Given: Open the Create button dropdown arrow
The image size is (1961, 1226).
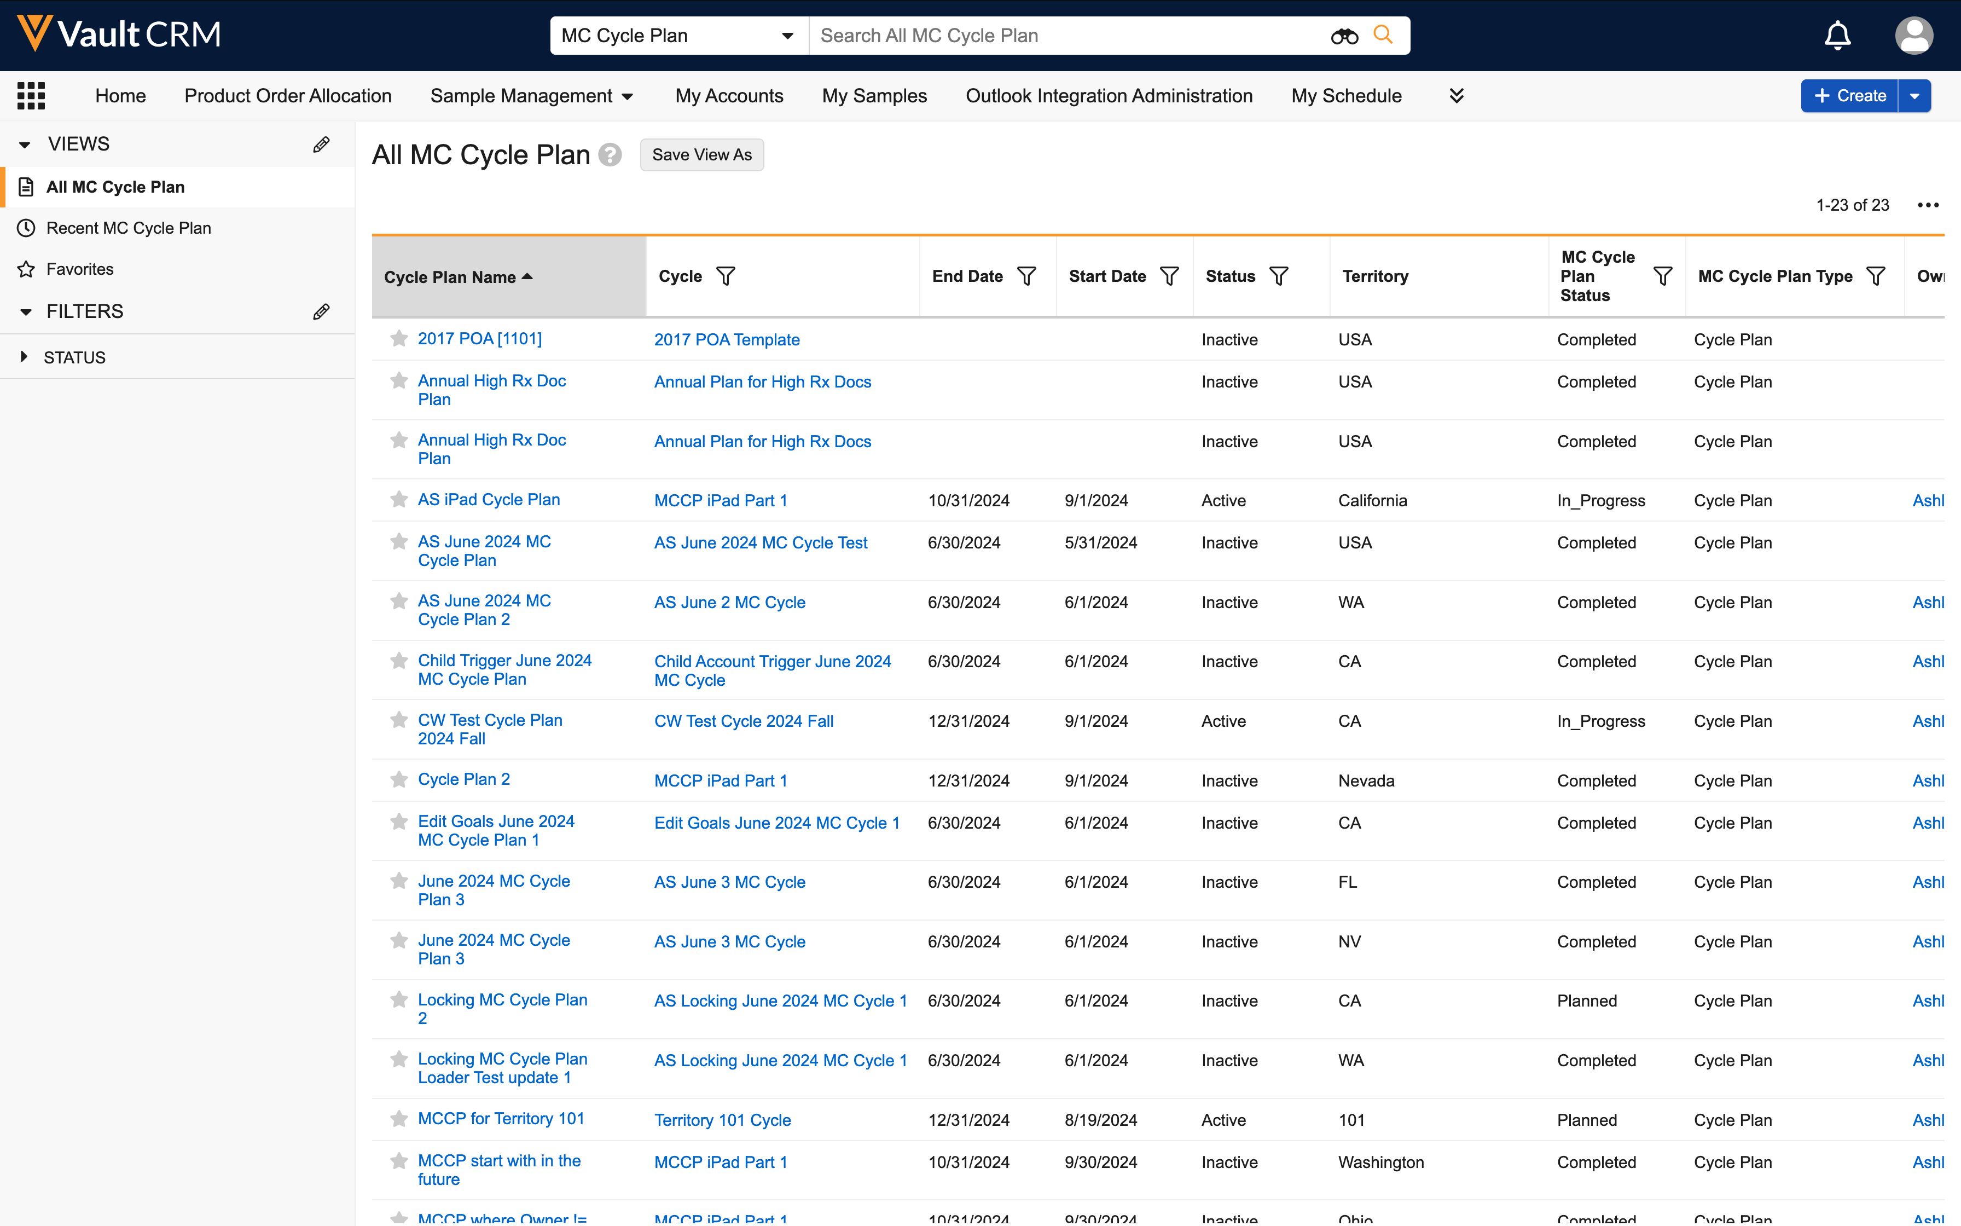Looking at the screenshot, I should point(1915,96).
